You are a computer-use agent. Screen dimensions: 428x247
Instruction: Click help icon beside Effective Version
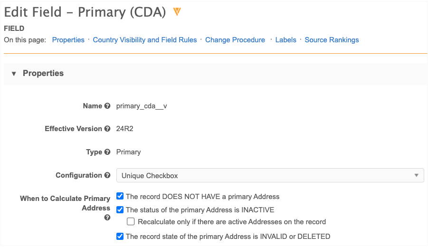(107, 129)
